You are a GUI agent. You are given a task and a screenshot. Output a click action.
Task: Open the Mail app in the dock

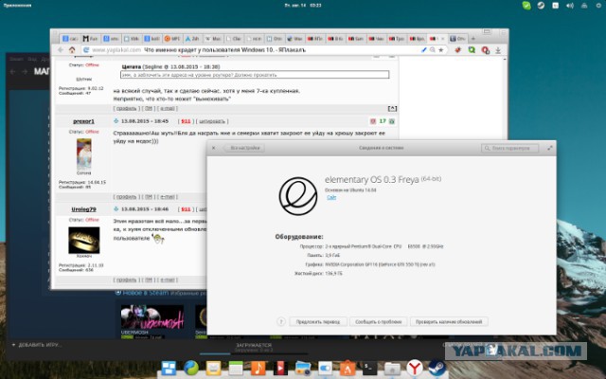pyautogui.click(x=213, y=369)
